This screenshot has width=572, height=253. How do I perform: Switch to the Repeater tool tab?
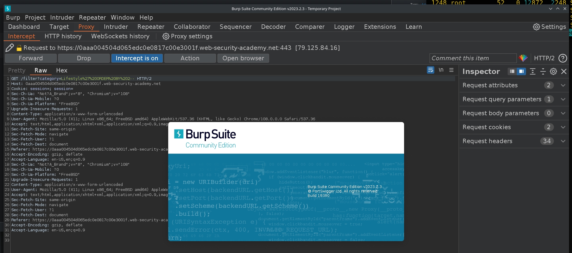pyautogui.click(x=151, y=27)
